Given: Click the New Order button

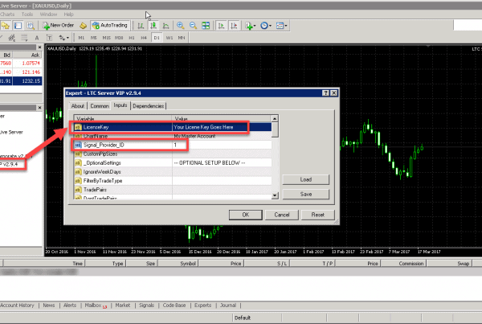Looking at the screenshot, I should coord(58,26).
